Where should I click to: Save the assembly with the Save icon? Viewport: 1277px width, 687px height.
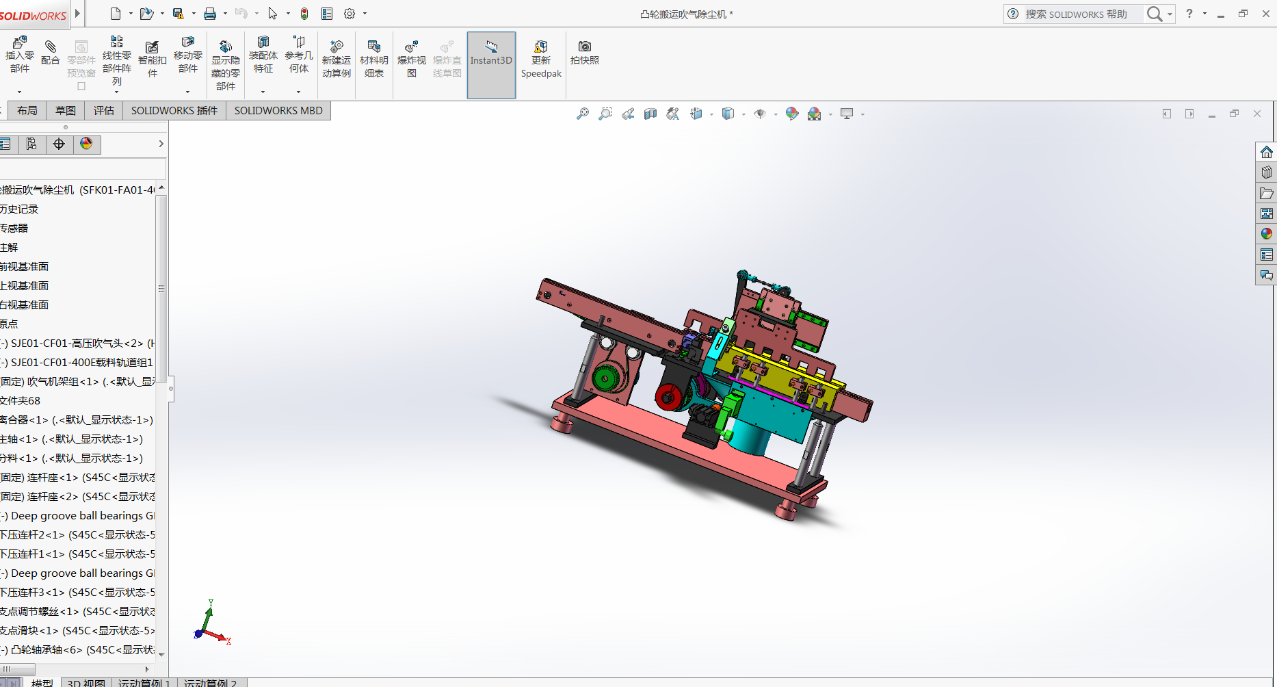click(178, 14)
